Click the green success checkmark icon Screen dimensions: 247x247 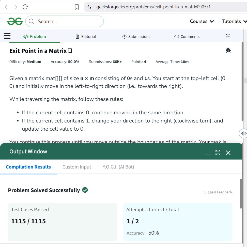click(x=85, y=190)
